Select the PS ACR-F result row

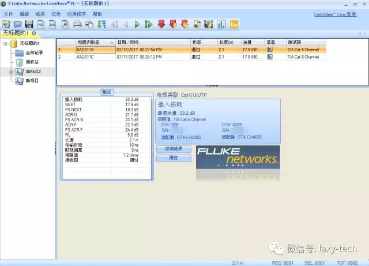point(107,130)
